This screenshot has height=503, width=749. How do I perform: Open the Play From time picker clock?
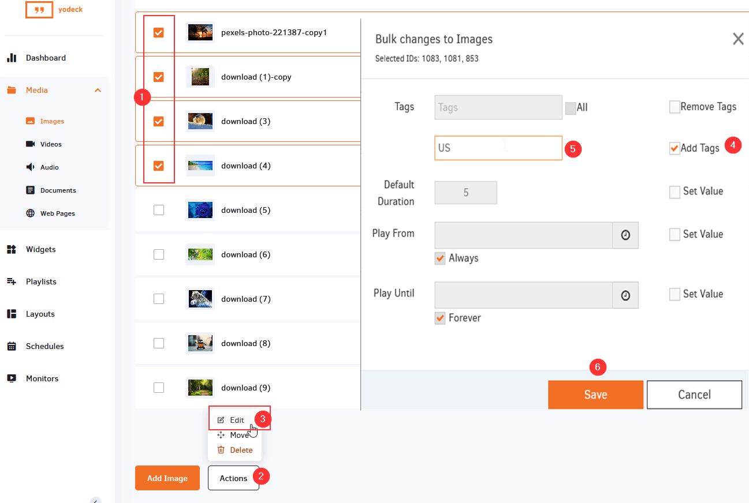625,235
